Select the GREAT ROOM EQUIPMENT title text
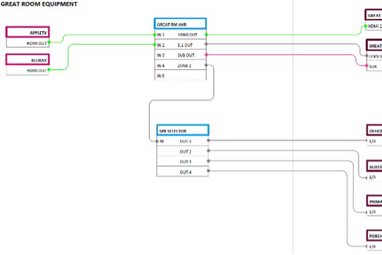Image resolution: width=382 pixels, height=255 pixels. pyautogui.click(x=39, y=4)
